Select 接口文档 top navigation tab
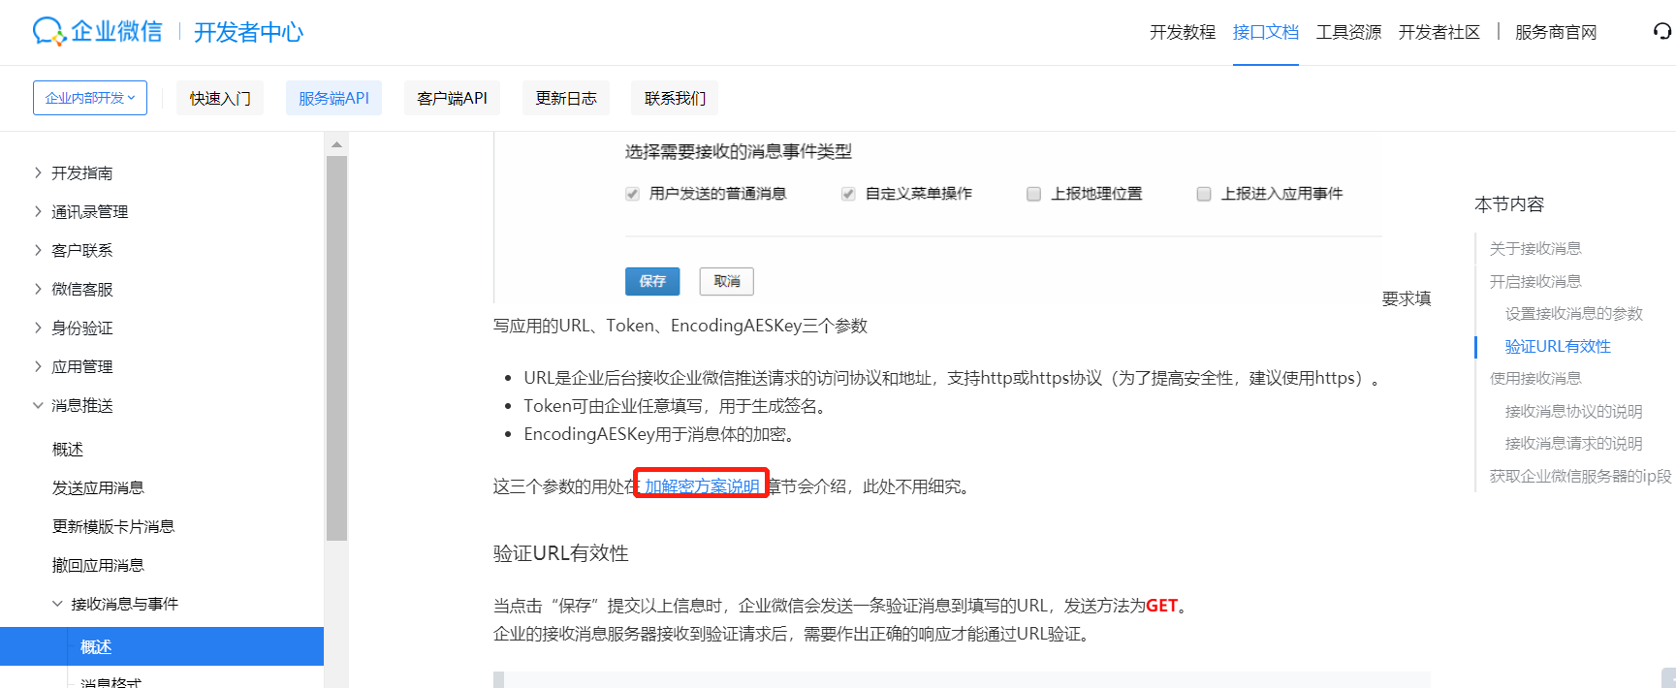Viewport: 1676px width, 688px height. (x=1266, y=32)
